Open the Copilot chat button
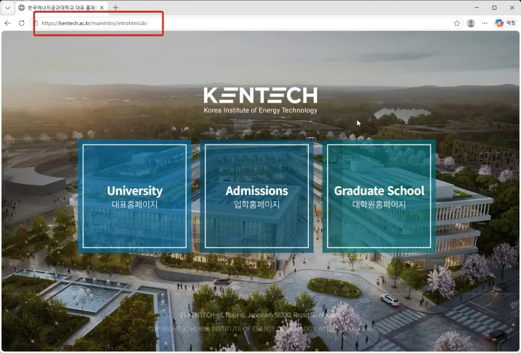 pyautogui.click(x=505, y=23)
